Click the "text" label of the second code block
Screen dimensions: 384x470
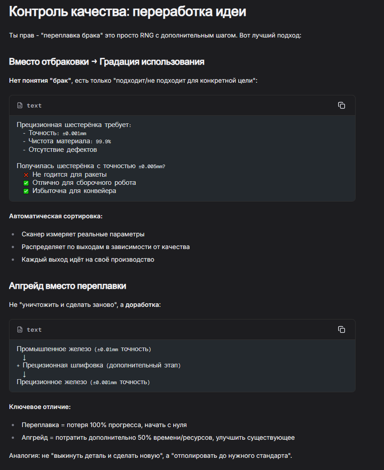[34, 329]
